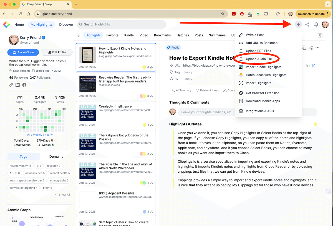This screenshot has width=333, height=226.
Task: Click the filter icon left of Highlights tab
Action: pyautogui.click(x=79, y=35)
